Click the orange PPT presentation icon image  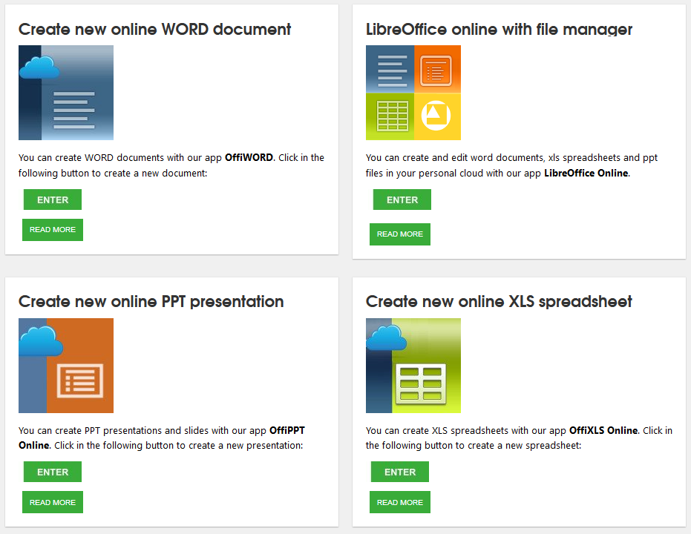[x=66, y=366]
